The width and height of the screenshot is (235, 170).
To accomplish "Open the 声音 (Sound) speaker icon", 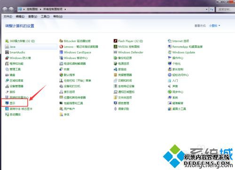I will [170, 86].
